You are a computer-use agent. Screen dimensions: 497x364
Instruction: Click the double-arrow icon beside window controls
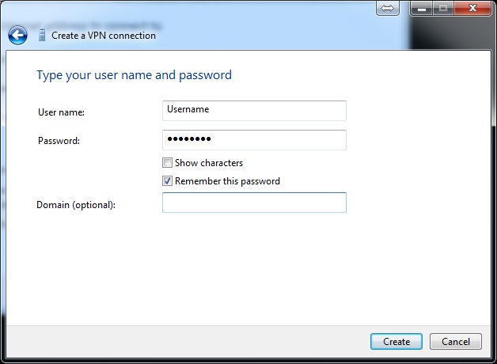click(387, 8)
